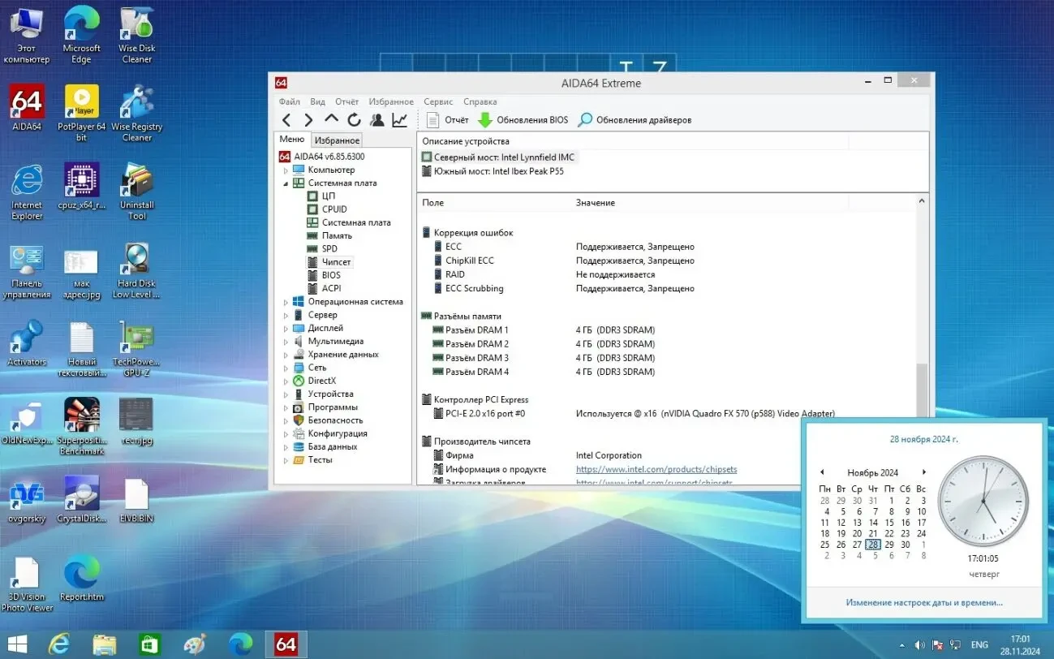1054x659 pixels.
Task: Click the user information icon in the toolbar
Action: coord(376,119)
